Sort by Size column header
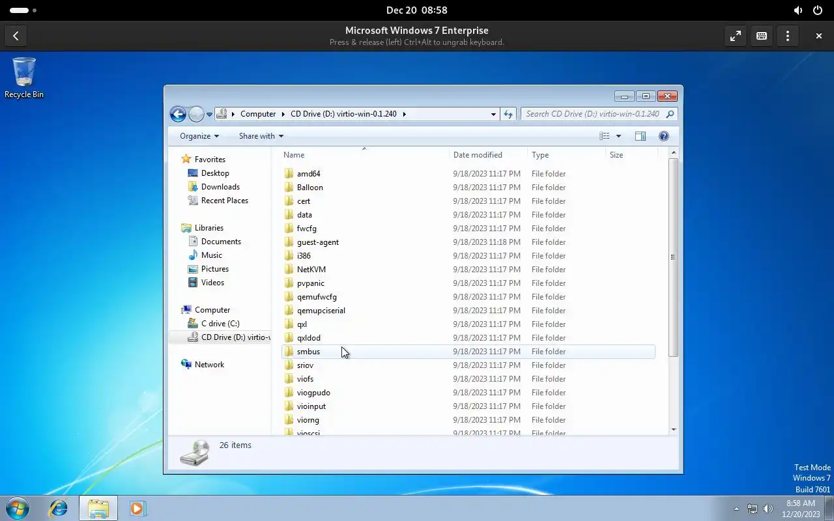 click(631, 155)
